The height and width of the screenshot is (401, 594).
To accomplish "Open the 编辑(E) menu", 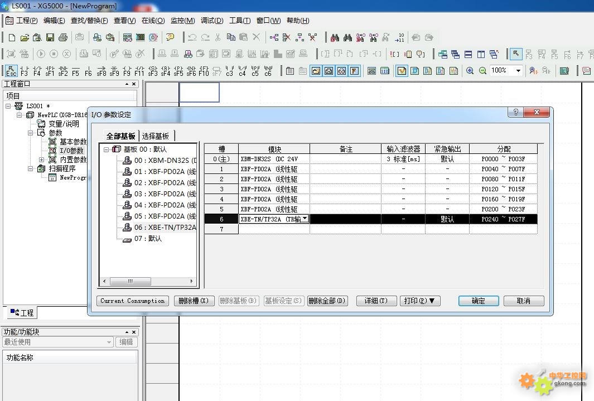I will 54,21.
